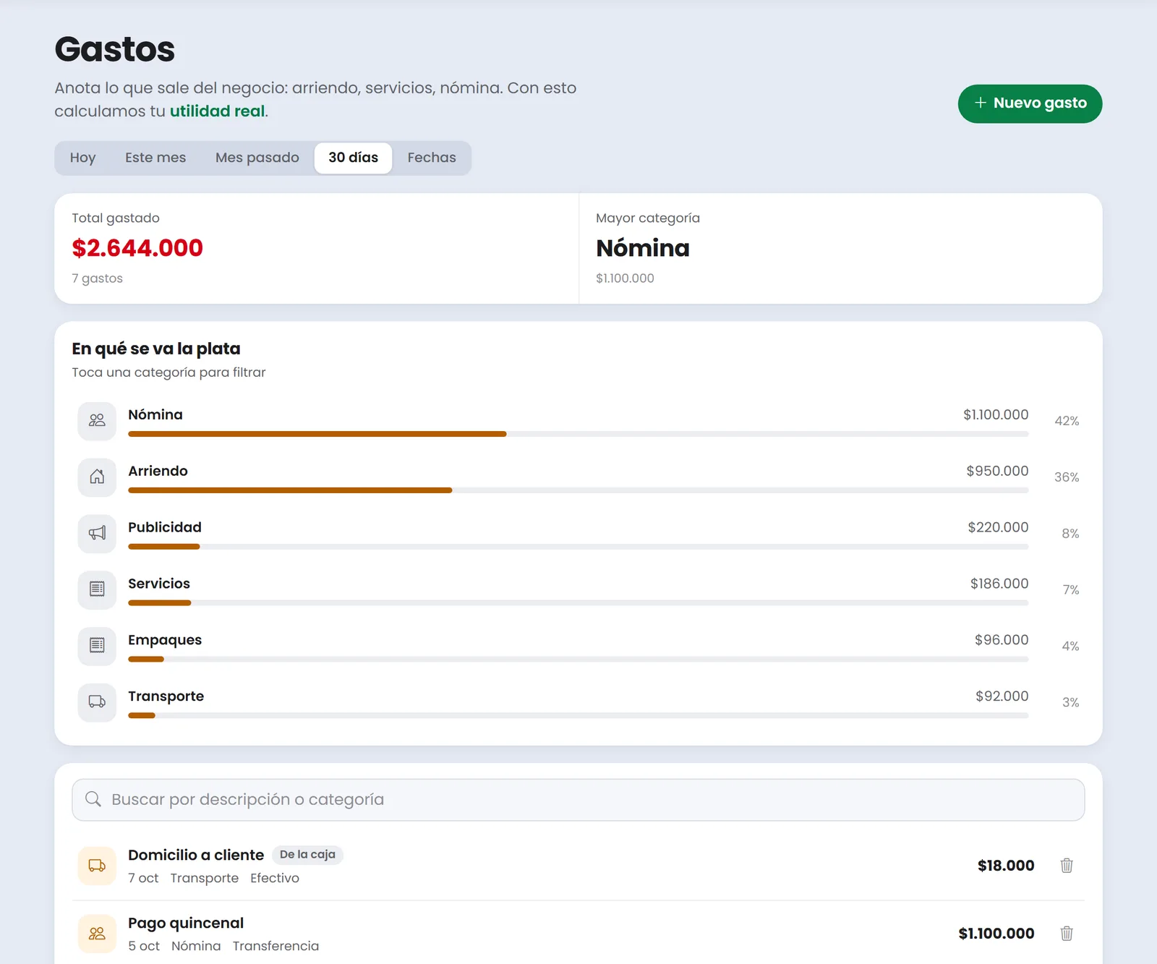
Task: Click the Empaques category name
Action: tap(165, 640)
